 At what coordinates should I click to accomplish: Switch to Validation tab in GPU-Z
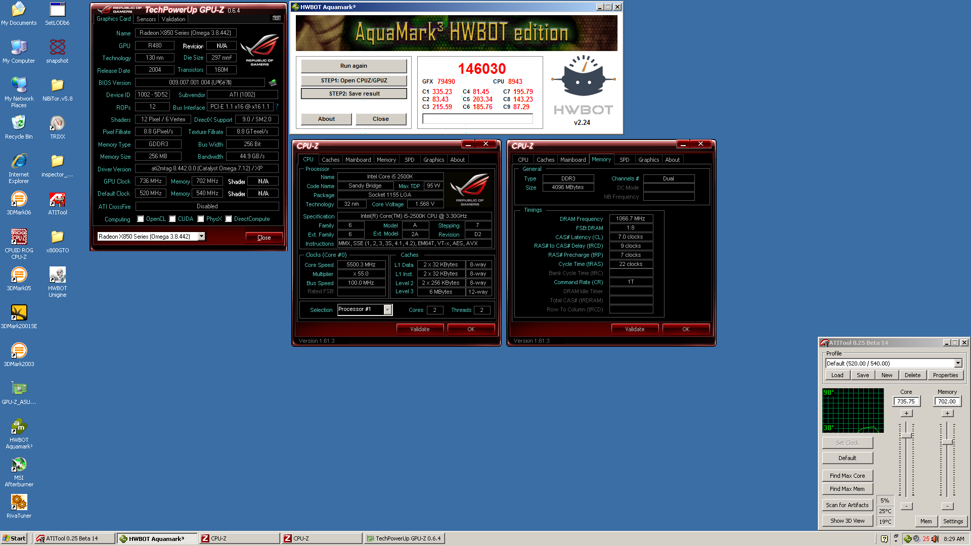coord(173,19)
